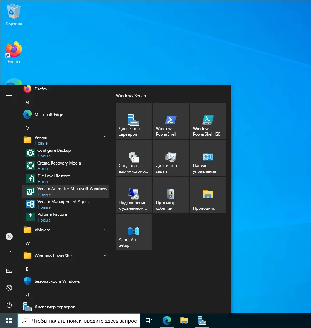Open the user account icon in Start sidebar

[x=9, y=236]
